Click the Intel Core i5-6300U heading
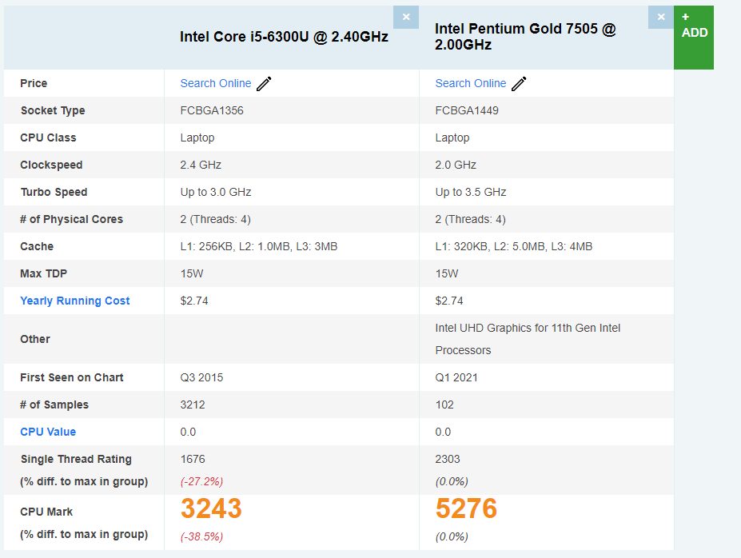Screen dimensions: 741x558 [284, 37]
